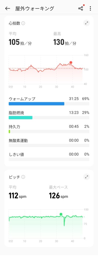Select the green peak marker on cadence chart
Image resolution: width=98 pixels, height=259 pixels.
click(61, 214)
